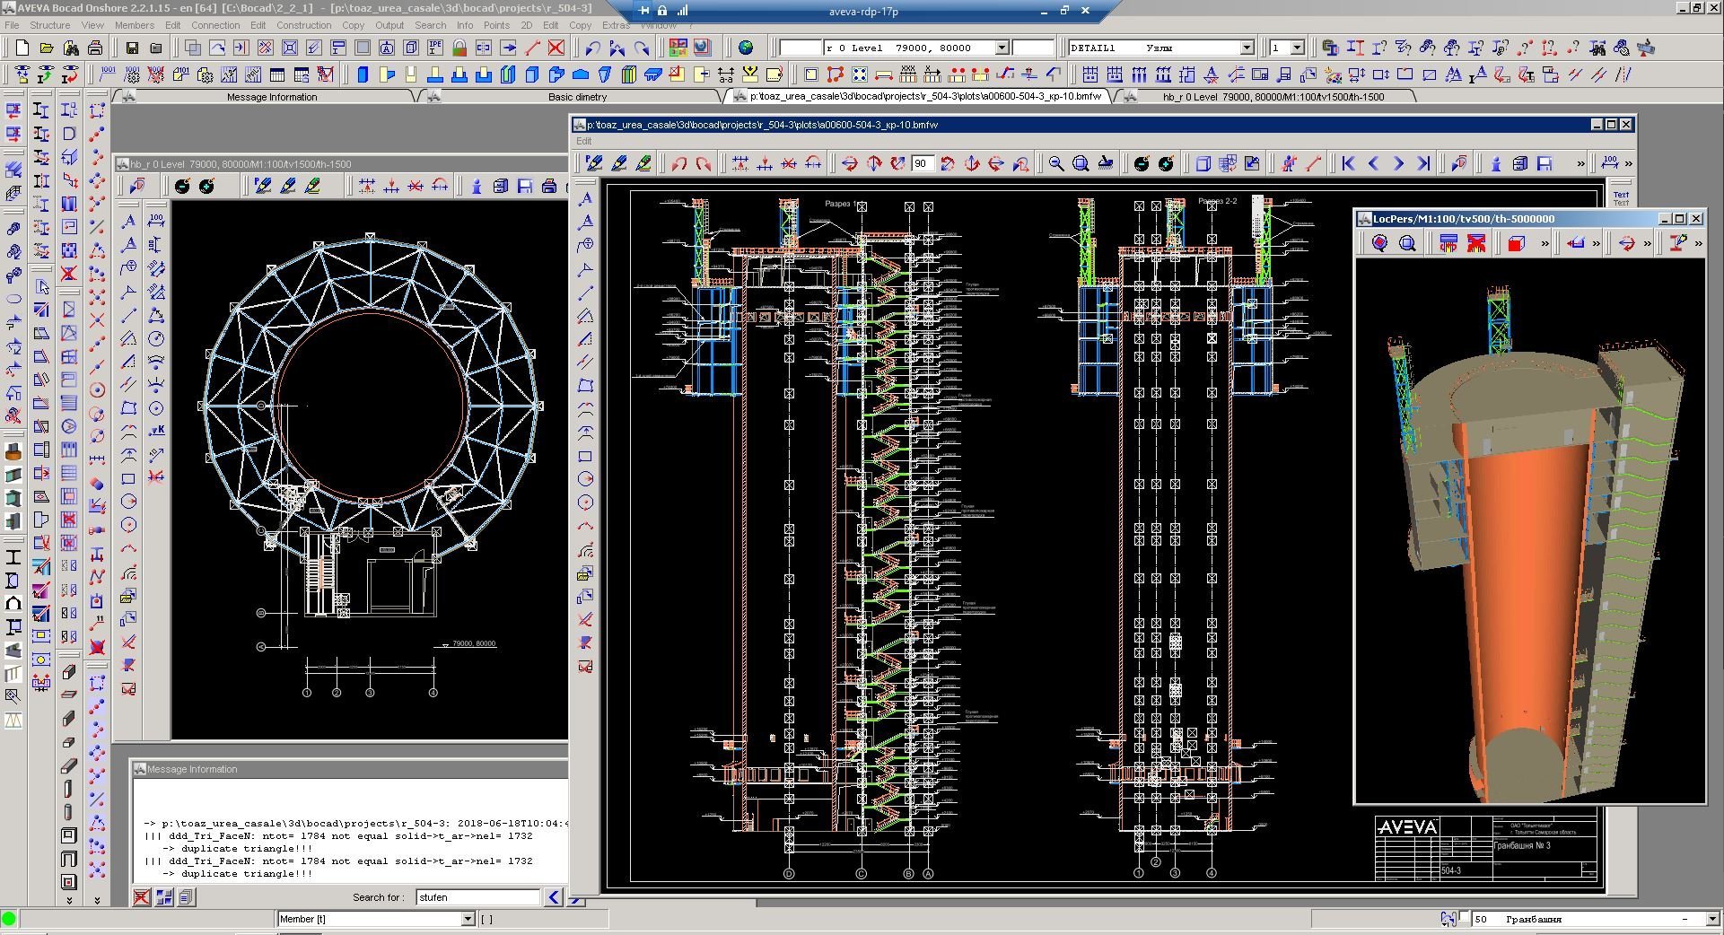The width and height of the screenshot is (1724, 935).
Task: Open the Construction menu
Action: click(x=303, y=25)
